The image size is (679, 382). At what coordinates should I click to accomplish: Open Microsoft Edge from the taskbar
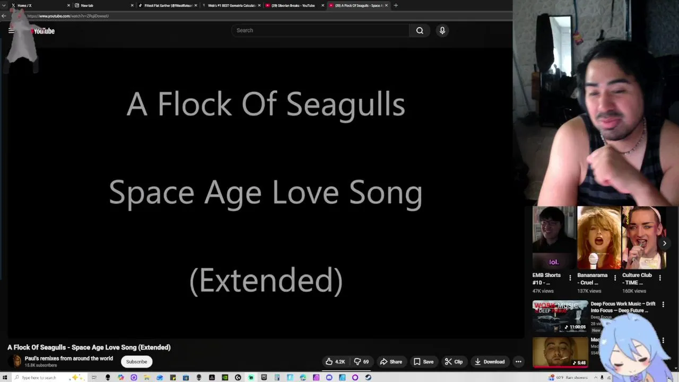point(303,377)
